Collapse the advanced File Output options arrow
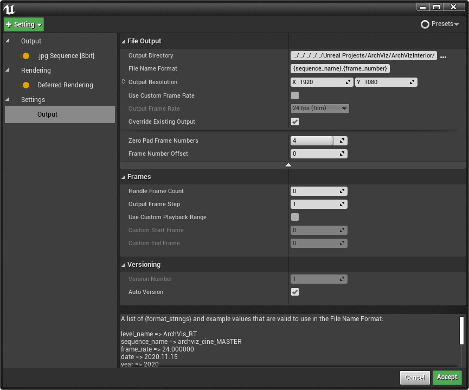Viewport: 469px width, 390px height. pos(288,165)
